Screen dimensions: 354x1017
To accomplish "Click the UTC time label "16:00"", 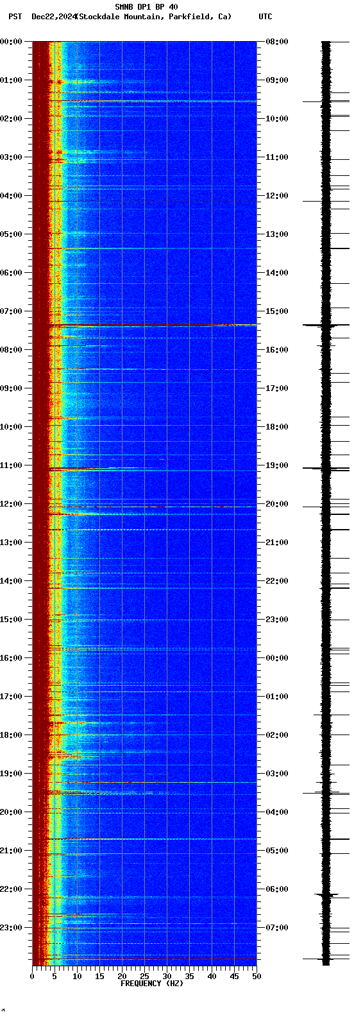I will point(277,350).
